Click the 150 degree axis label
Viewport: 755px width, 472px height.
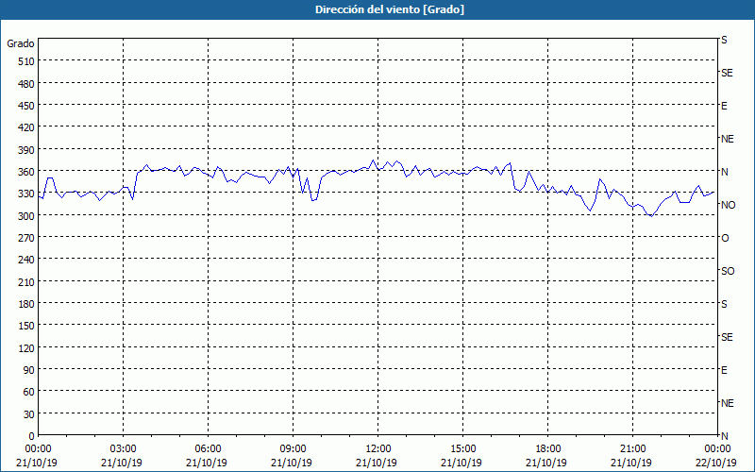click(26, 326)
